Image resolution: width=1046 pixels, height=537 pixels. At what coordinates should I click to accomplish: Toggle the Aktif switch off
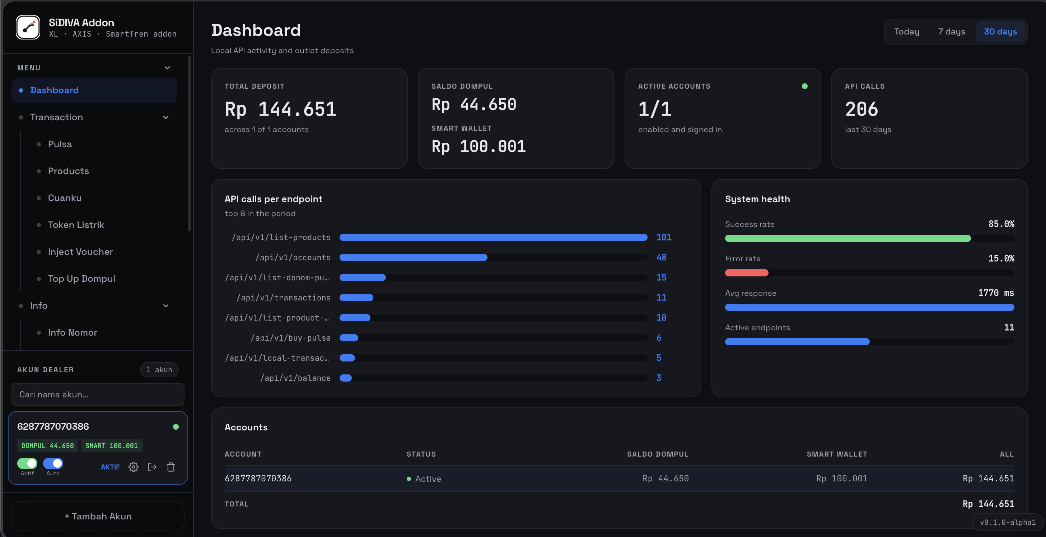click(27, 463)
